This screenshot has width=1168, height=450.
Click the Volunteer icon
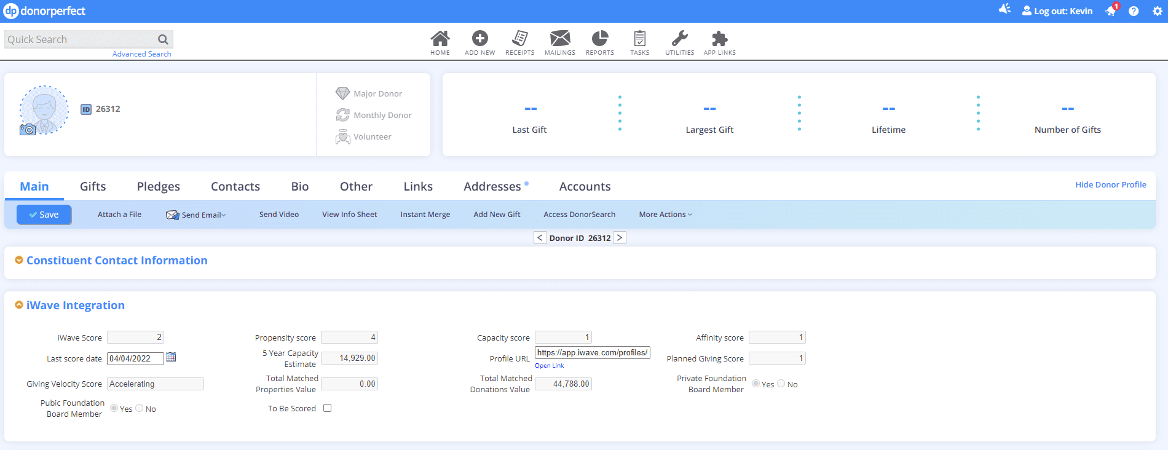click(342, 136)
